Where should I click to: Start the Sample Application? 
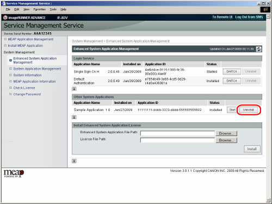(x=232, y=110)
